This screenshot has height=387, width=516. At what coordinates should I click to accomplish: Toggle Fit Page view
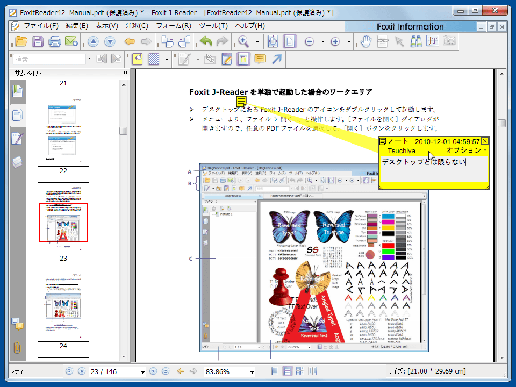pos(273,42)
